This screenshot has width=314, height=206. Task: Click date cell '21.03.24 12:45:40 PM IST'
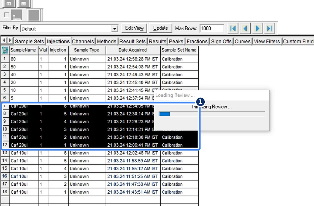(132, 82)
